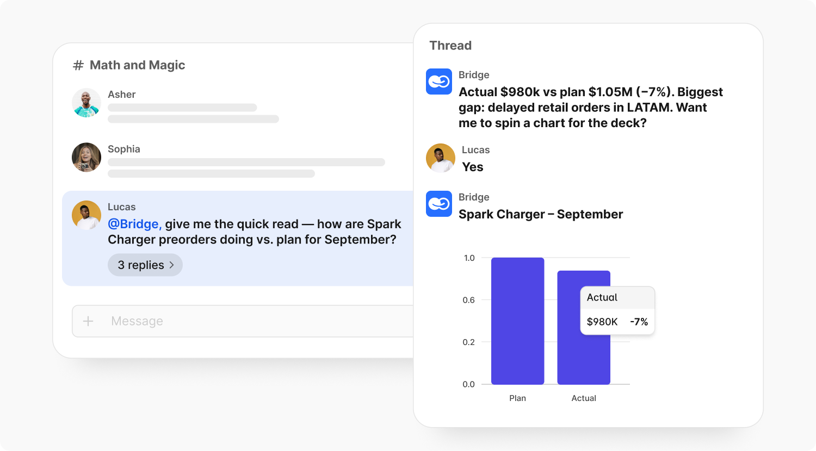Image resolution: width=816 pixels, height=451 pixels.
Task: Click the plus icon in message box
Action: (x=88, y=321)
